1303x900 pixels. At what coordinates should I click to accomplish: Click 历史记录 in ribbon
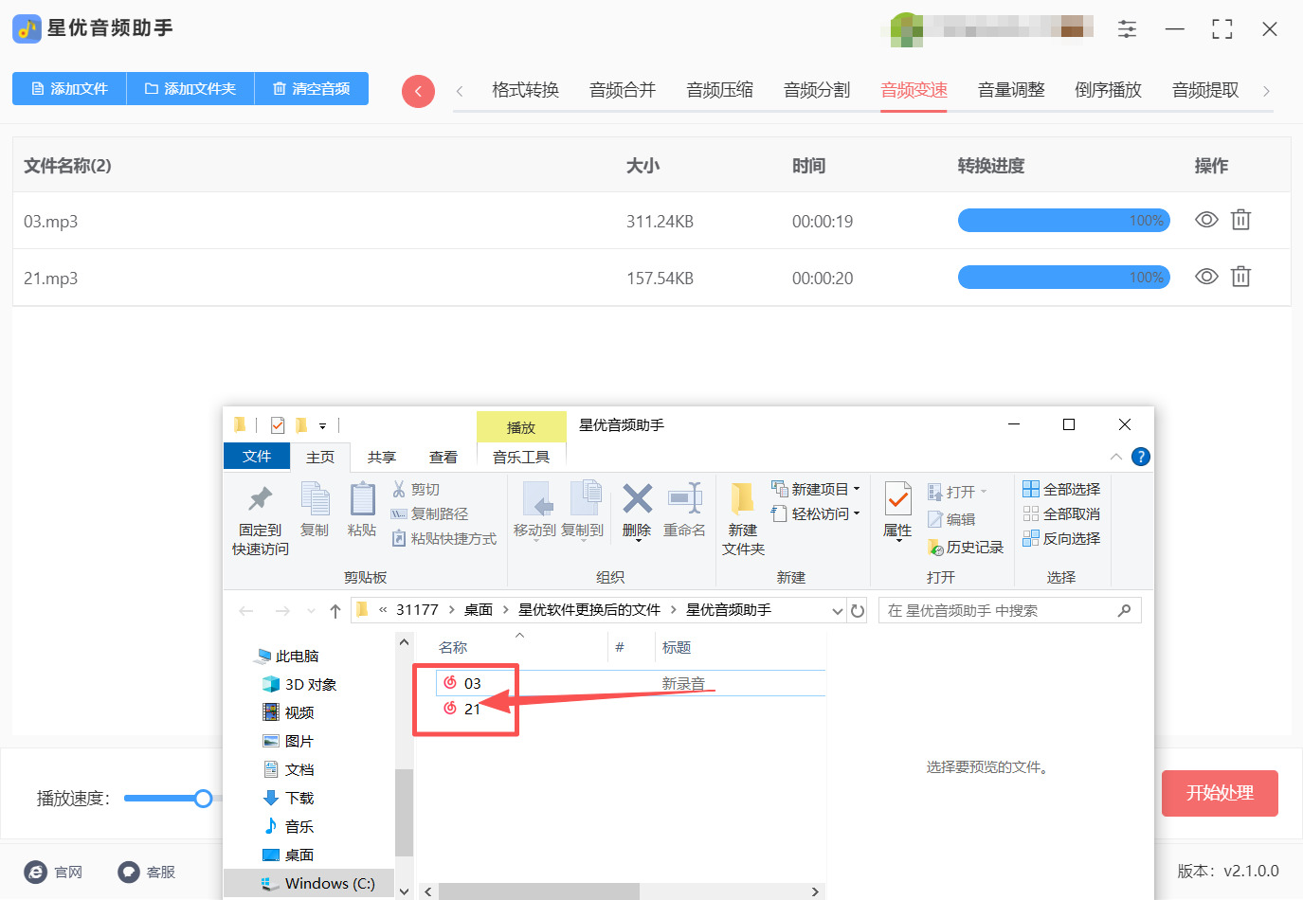(965, 548)
